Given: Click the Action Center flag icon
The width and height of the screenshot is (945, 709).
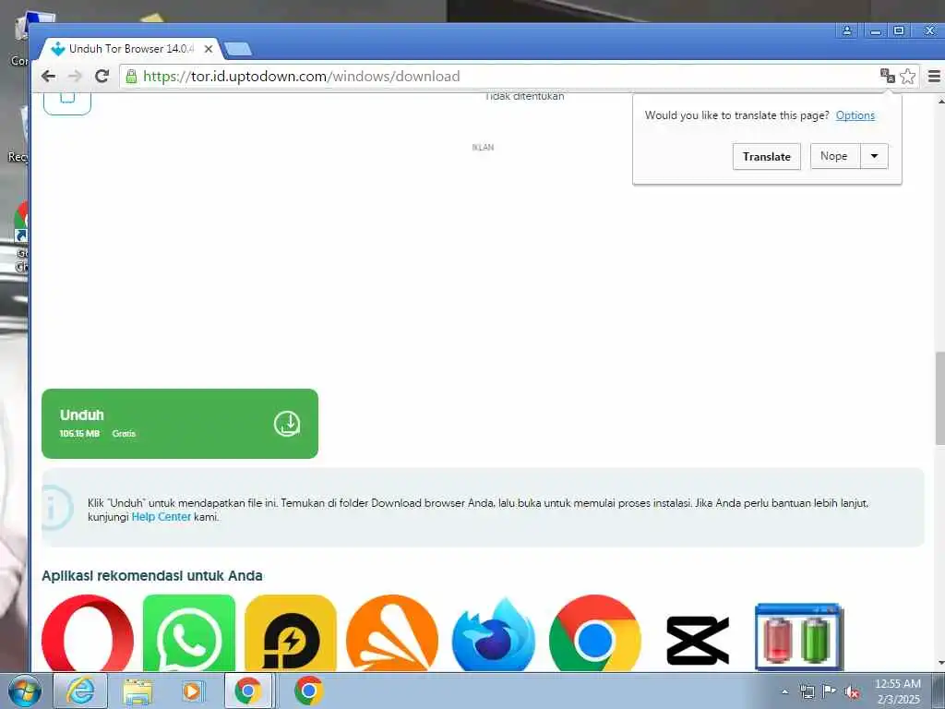Looking at the screenshot, I should coord(830,691).
